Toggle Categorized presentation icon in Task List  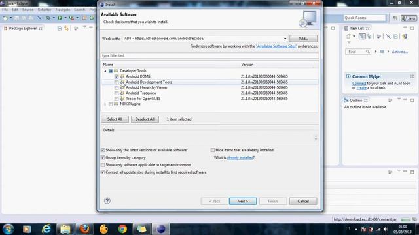coord(362,37)
